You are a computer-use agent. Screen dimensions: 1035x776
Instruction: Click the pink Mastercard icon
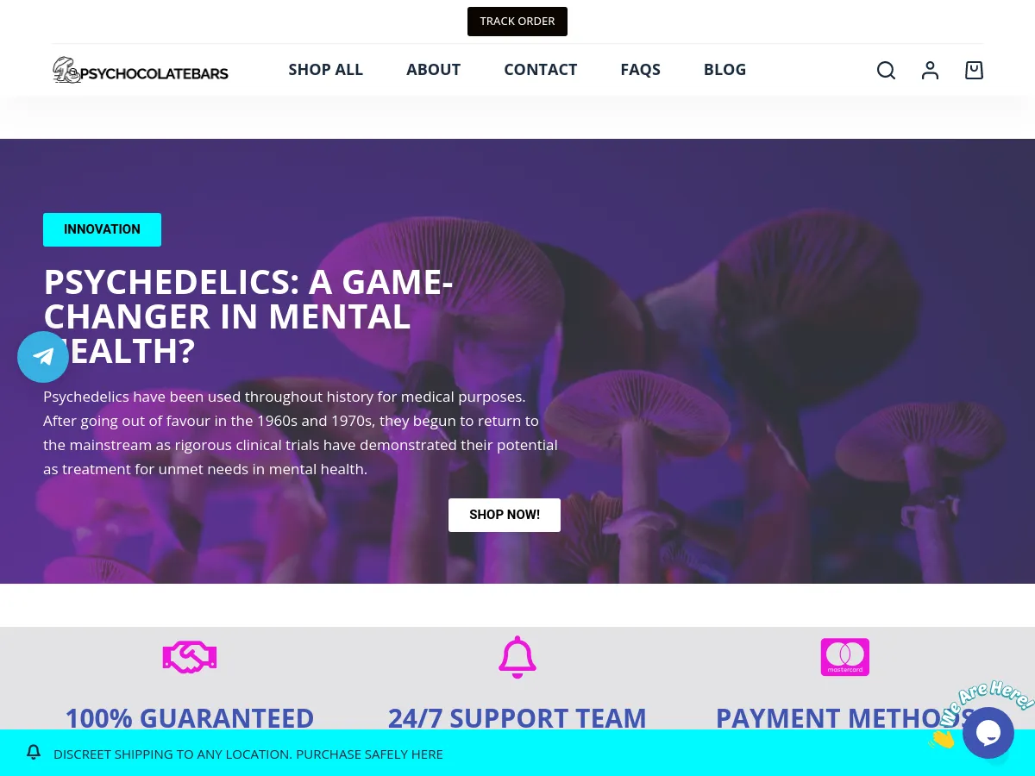pos(845,657)
